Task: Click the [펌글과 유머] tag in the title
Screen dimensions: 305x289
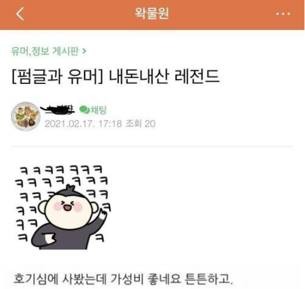Action: tap(57, 76)
